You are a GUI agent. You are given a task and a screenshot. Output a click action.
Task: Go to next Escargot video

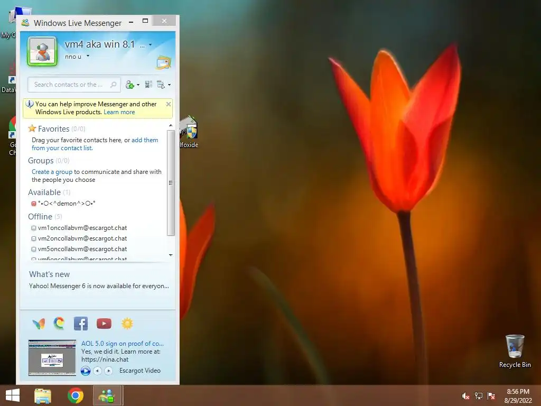[108, 371]
